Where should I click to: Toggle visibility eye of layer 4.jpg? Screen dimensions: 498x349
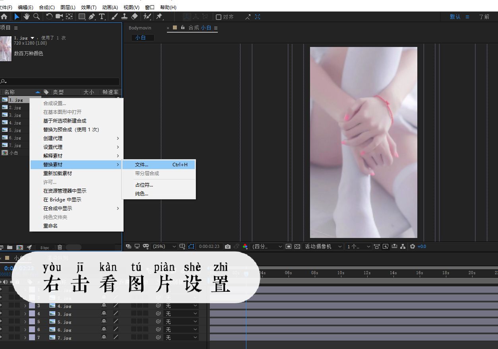pyautogui.click(x=1, y=306)
